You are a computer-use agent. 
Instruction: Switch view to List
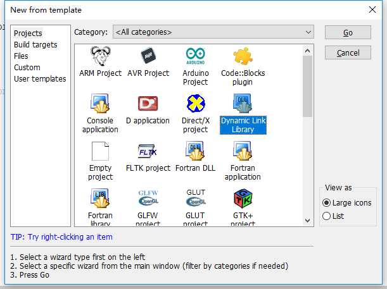333,216
